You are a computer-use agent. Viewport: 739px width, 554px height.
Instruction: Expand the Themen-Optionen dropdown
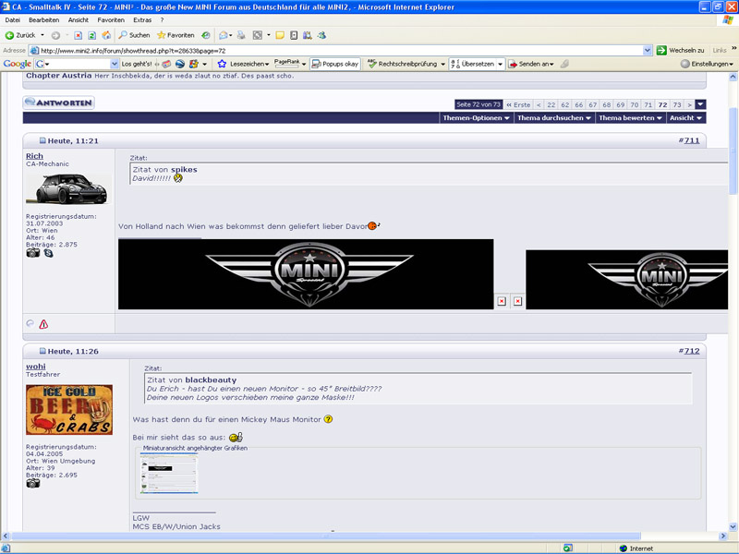click(476, 118)
